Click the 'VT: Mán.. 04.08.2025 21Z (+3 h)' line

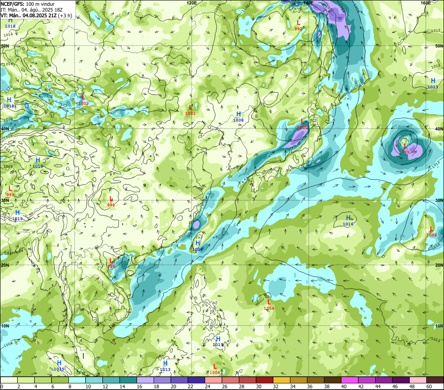(x=36, y=15)
